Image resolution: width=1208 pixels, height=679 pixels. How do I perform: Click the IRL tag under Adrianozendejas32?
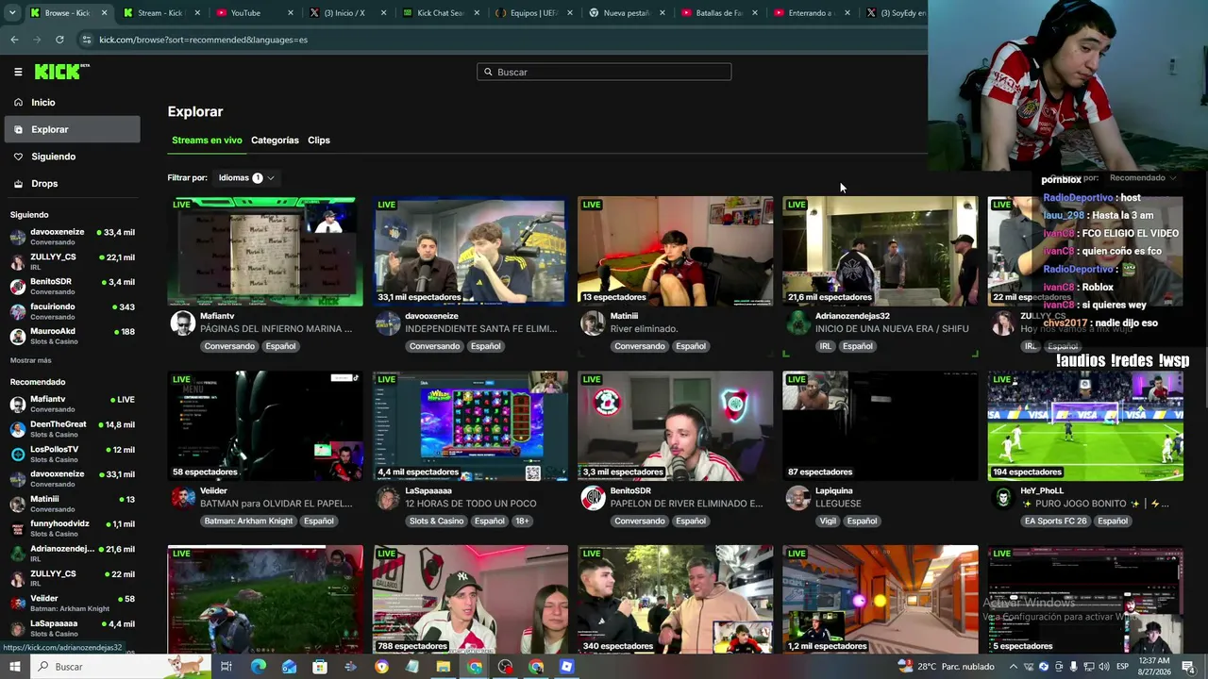tap(826, 346)
